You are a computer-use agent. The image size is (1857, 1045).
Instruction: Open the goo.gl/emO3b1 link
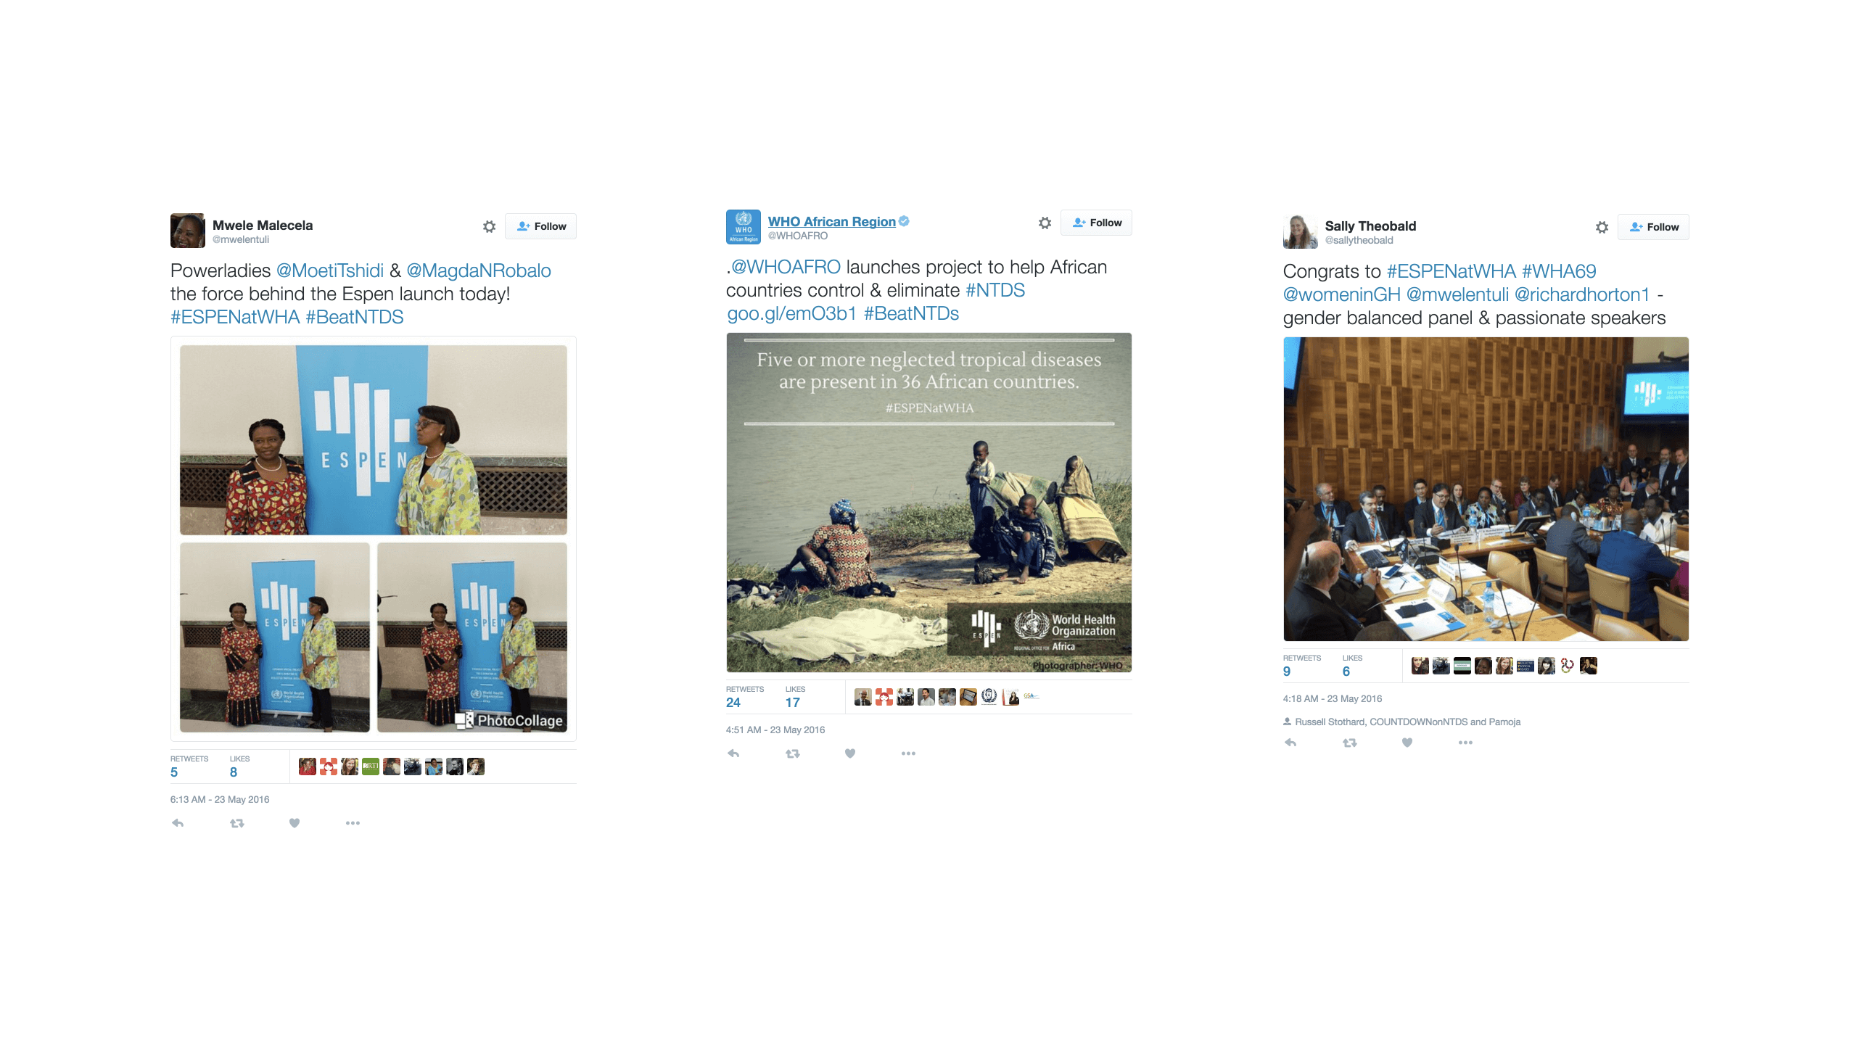pyautogui.click(x=791, y=313)
